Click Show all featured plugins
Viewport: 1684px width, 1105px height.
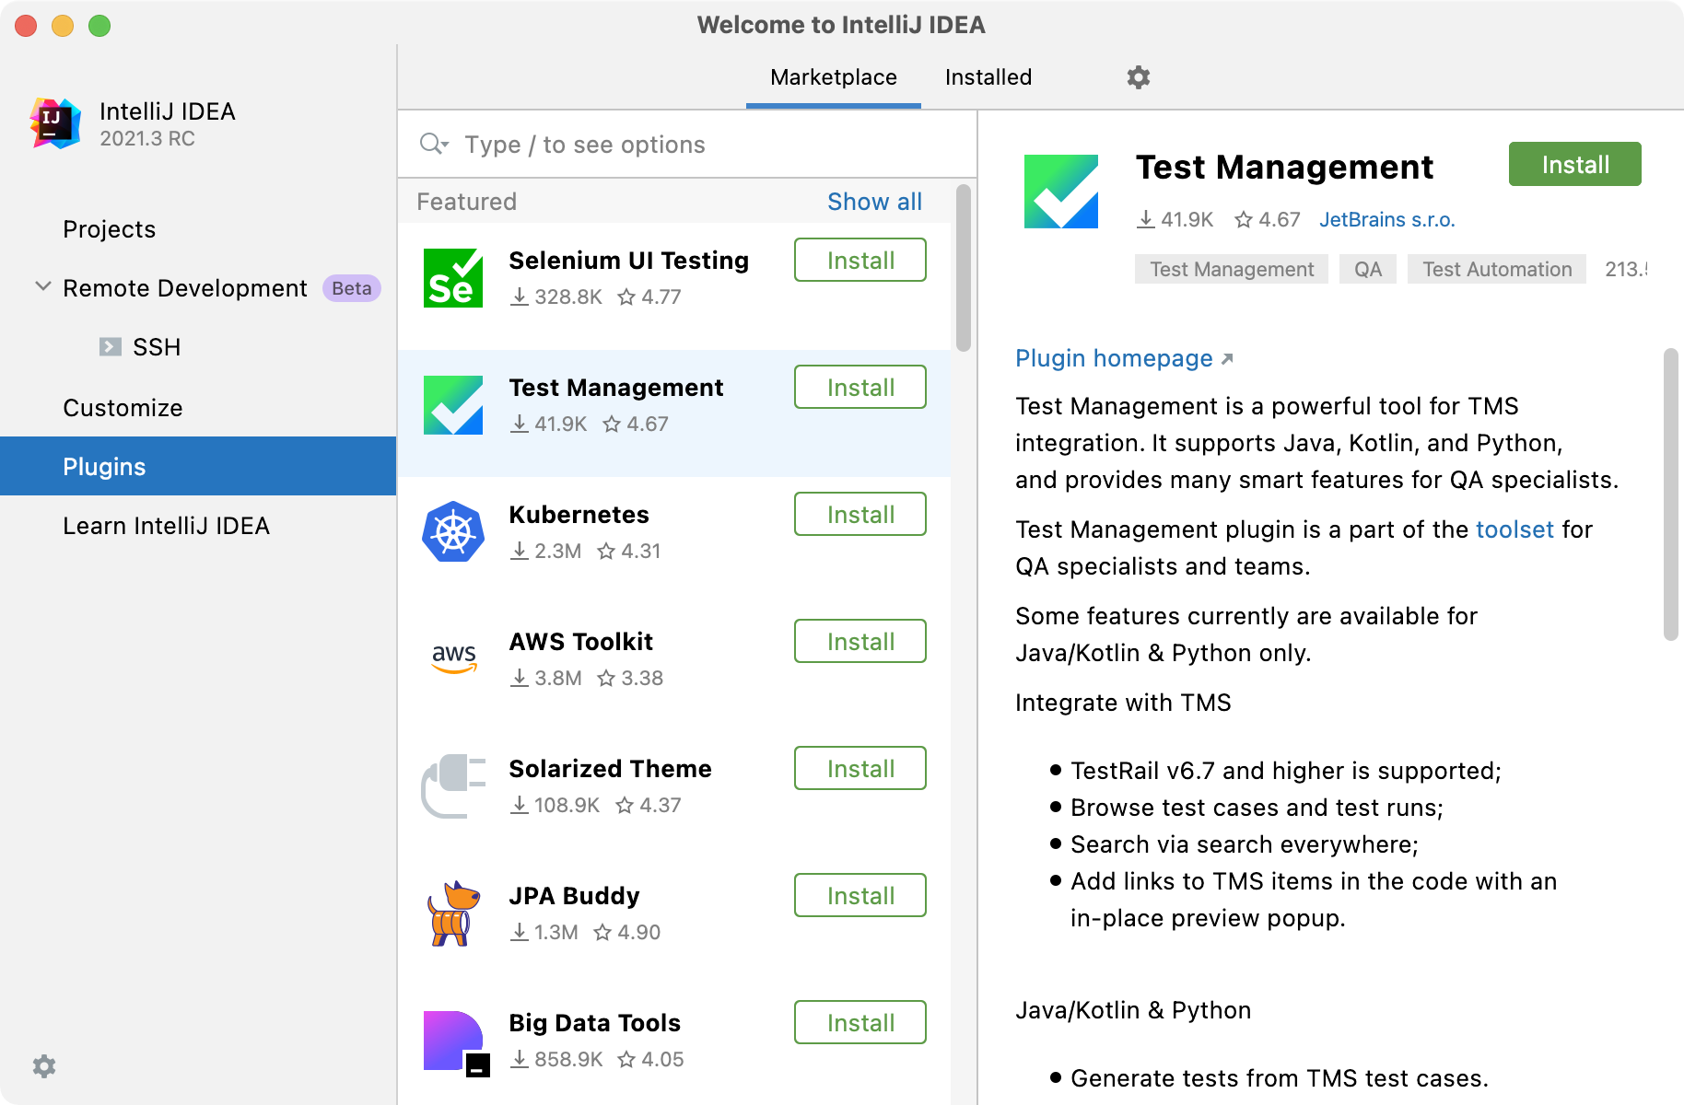point(874,202)
